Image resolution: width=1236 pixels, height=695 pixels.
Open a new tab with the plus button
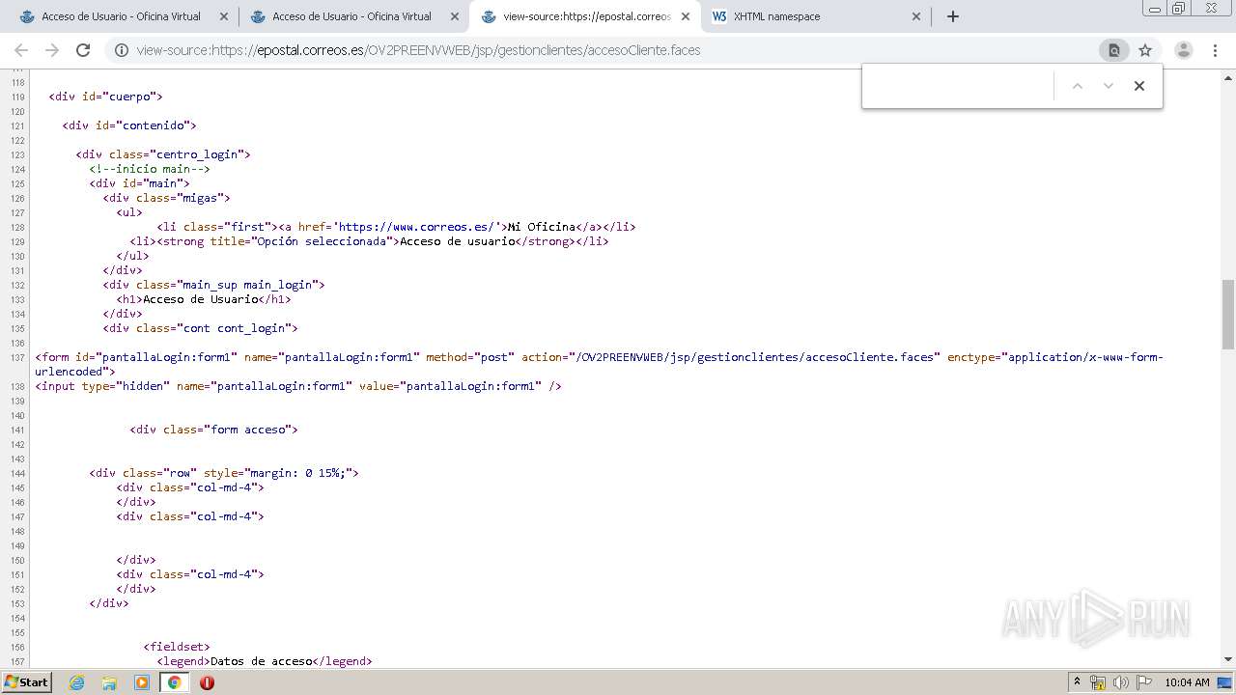click(x=953, y=16)
